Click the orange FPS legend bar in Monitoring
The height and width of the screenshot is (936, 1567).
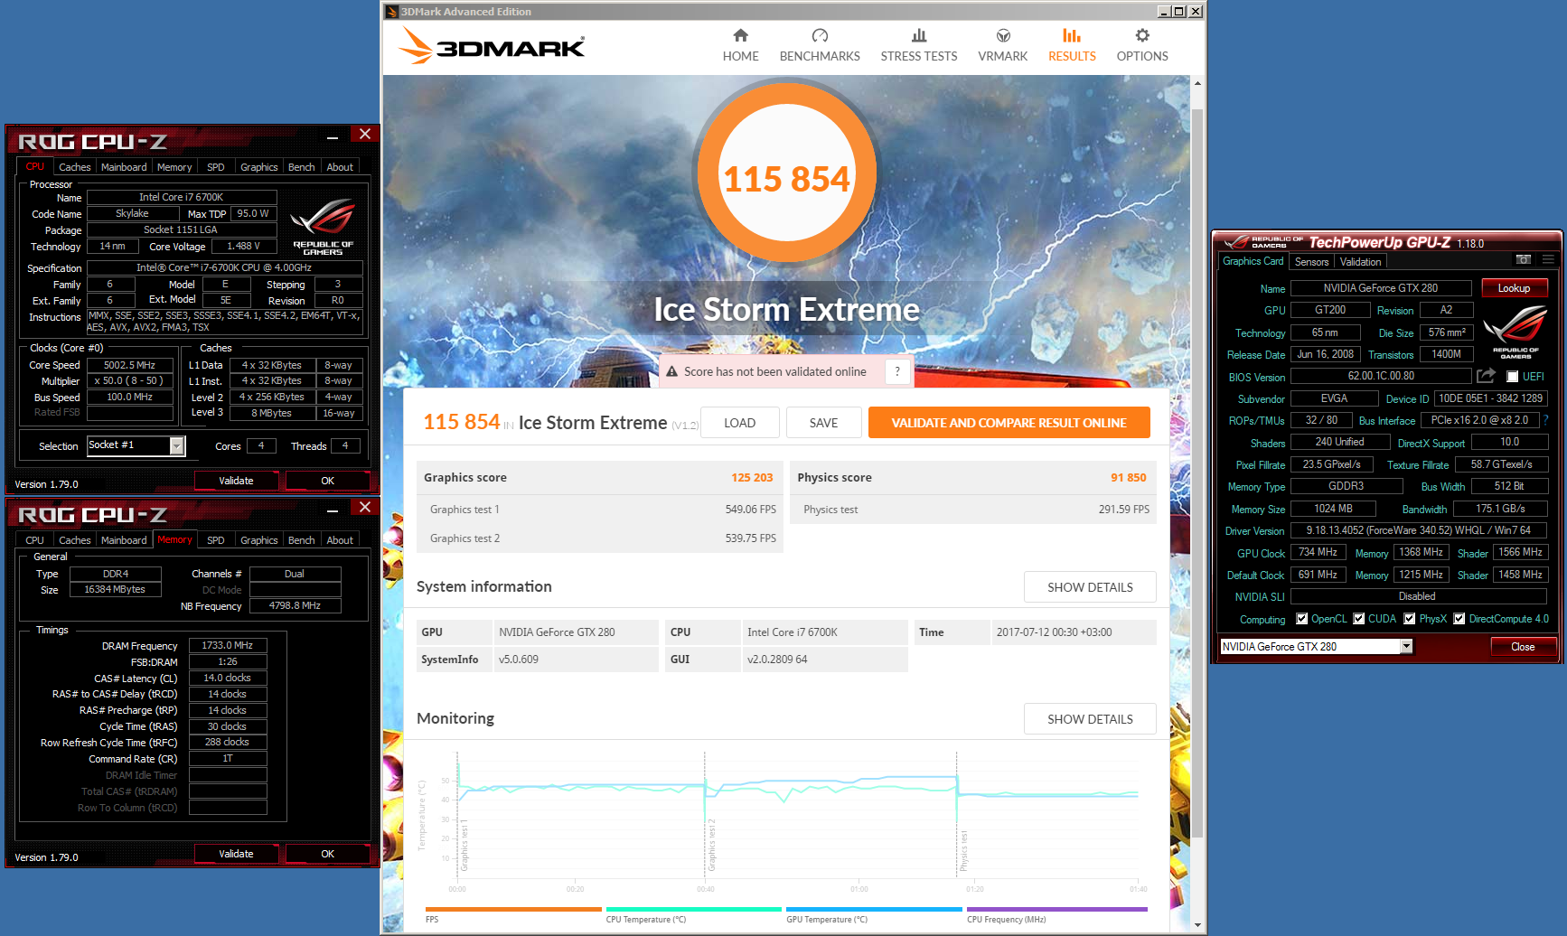[x=513, y=909]
